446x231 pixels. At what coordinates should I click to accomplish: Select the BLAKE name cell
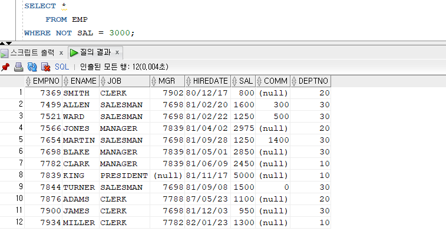(x=81, y=152)
